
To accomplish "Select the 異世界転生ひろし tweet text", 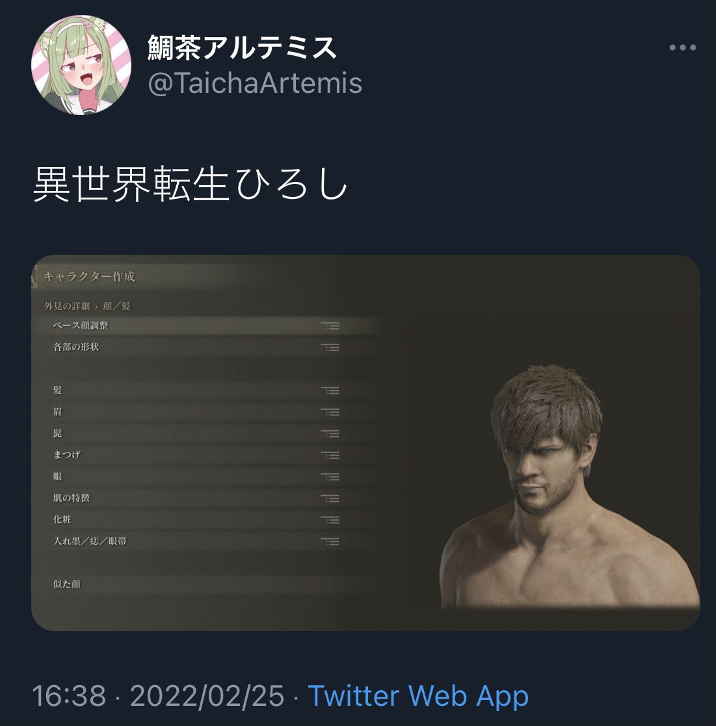I will 191,184.
